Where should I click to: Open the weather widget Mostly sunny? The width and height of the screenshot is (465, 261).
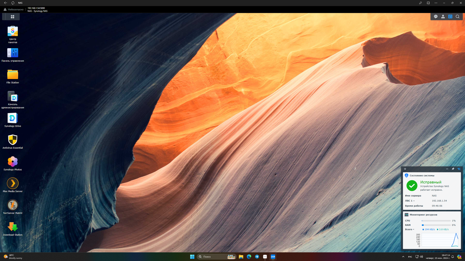coord(13,257)
